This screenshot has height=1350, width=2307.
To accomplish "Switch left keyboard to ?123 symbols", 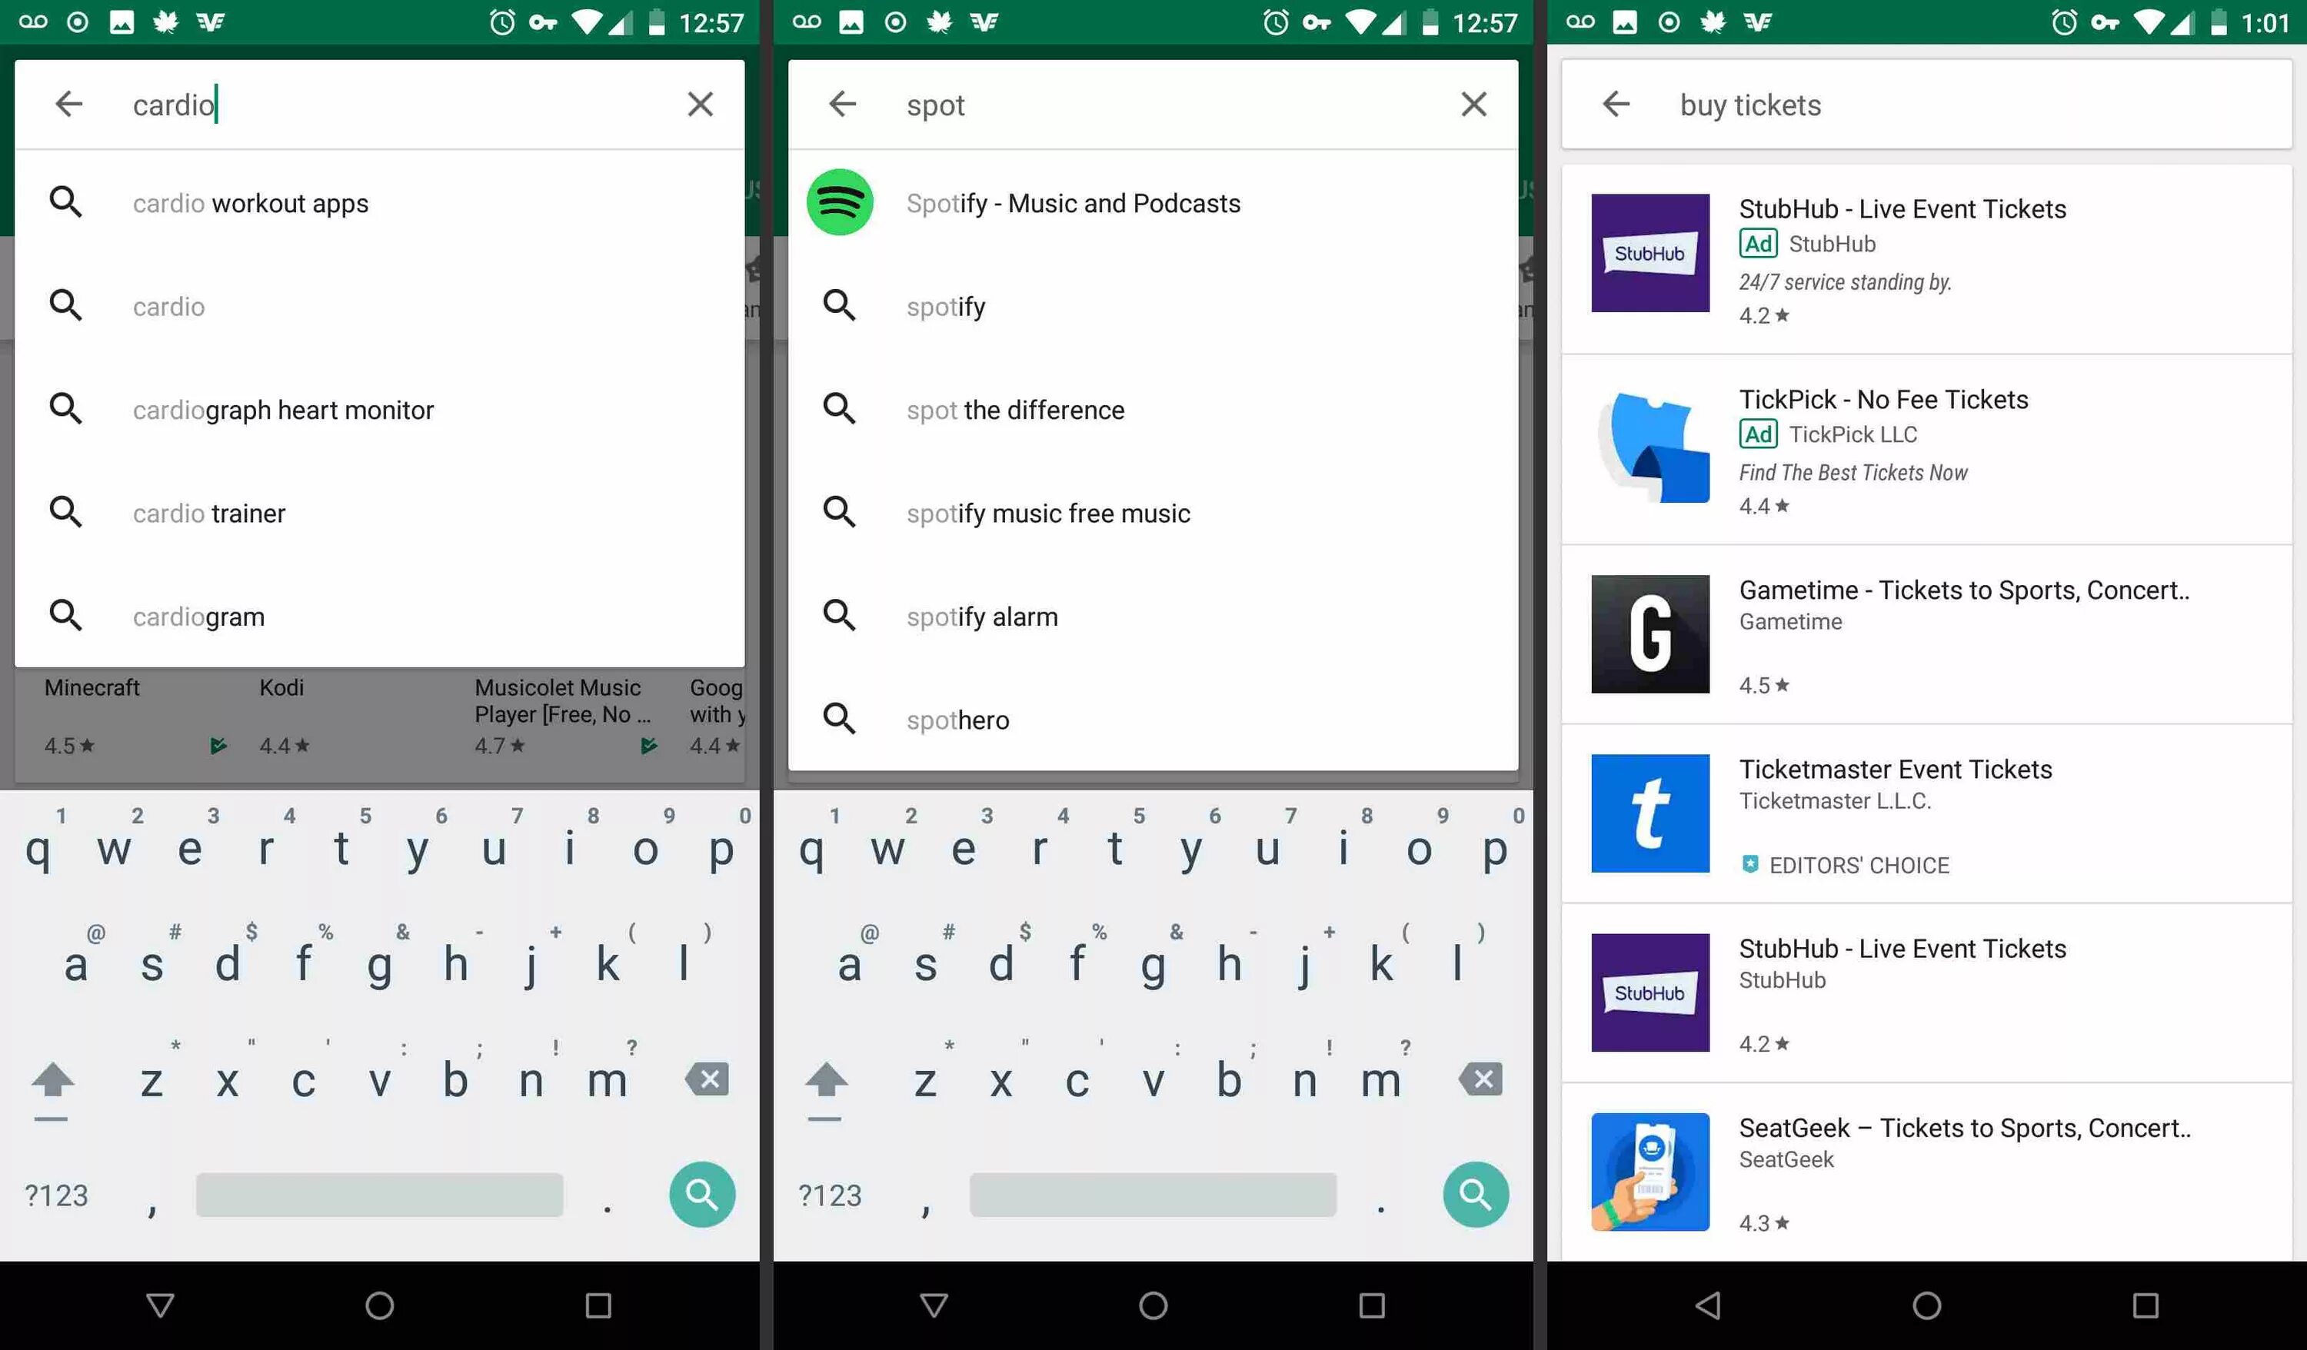I will pyautogui.click(x=56, y=1195).
